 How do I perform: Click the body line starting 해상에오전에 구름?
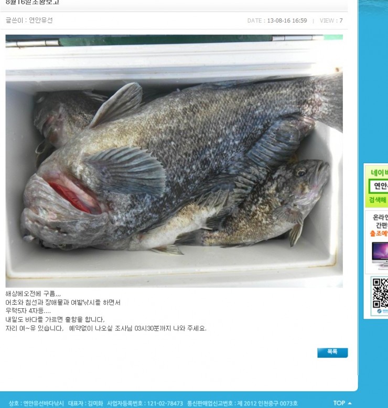pyautogui.click(x=33, y=294)
